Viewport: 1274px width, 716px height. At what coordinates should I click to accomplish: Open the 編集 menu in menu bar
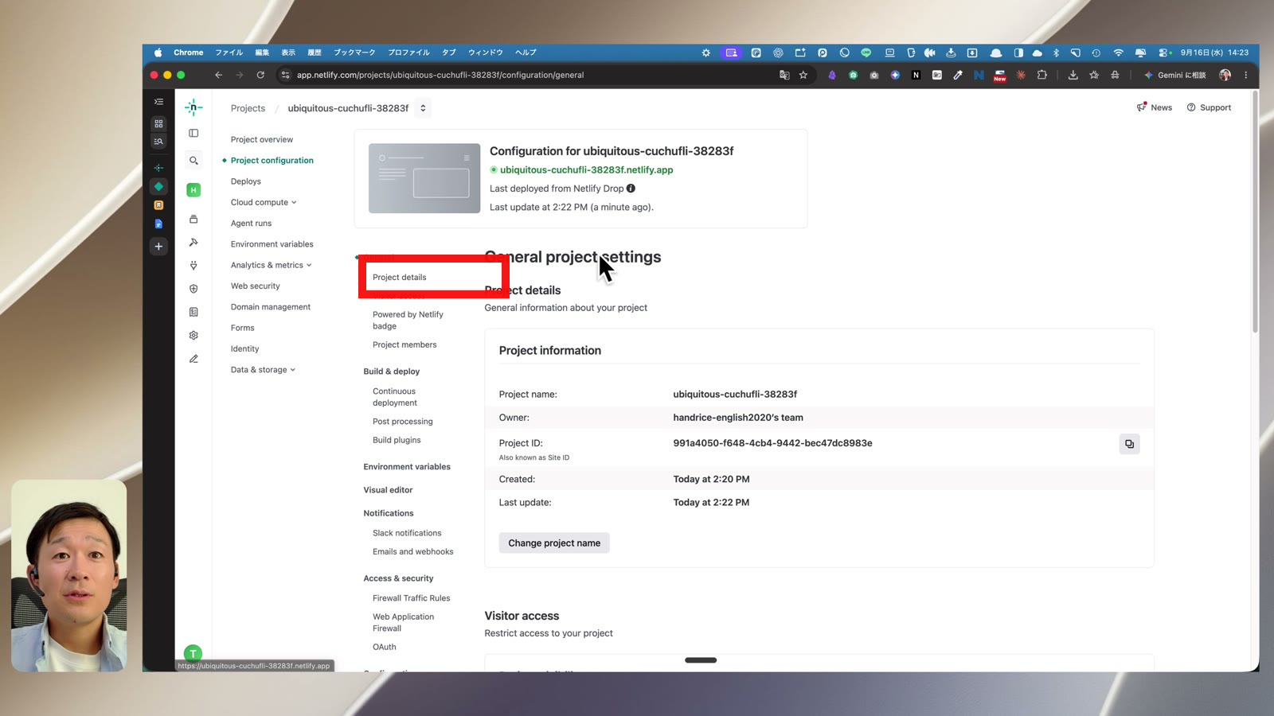[x=262, y=53]
